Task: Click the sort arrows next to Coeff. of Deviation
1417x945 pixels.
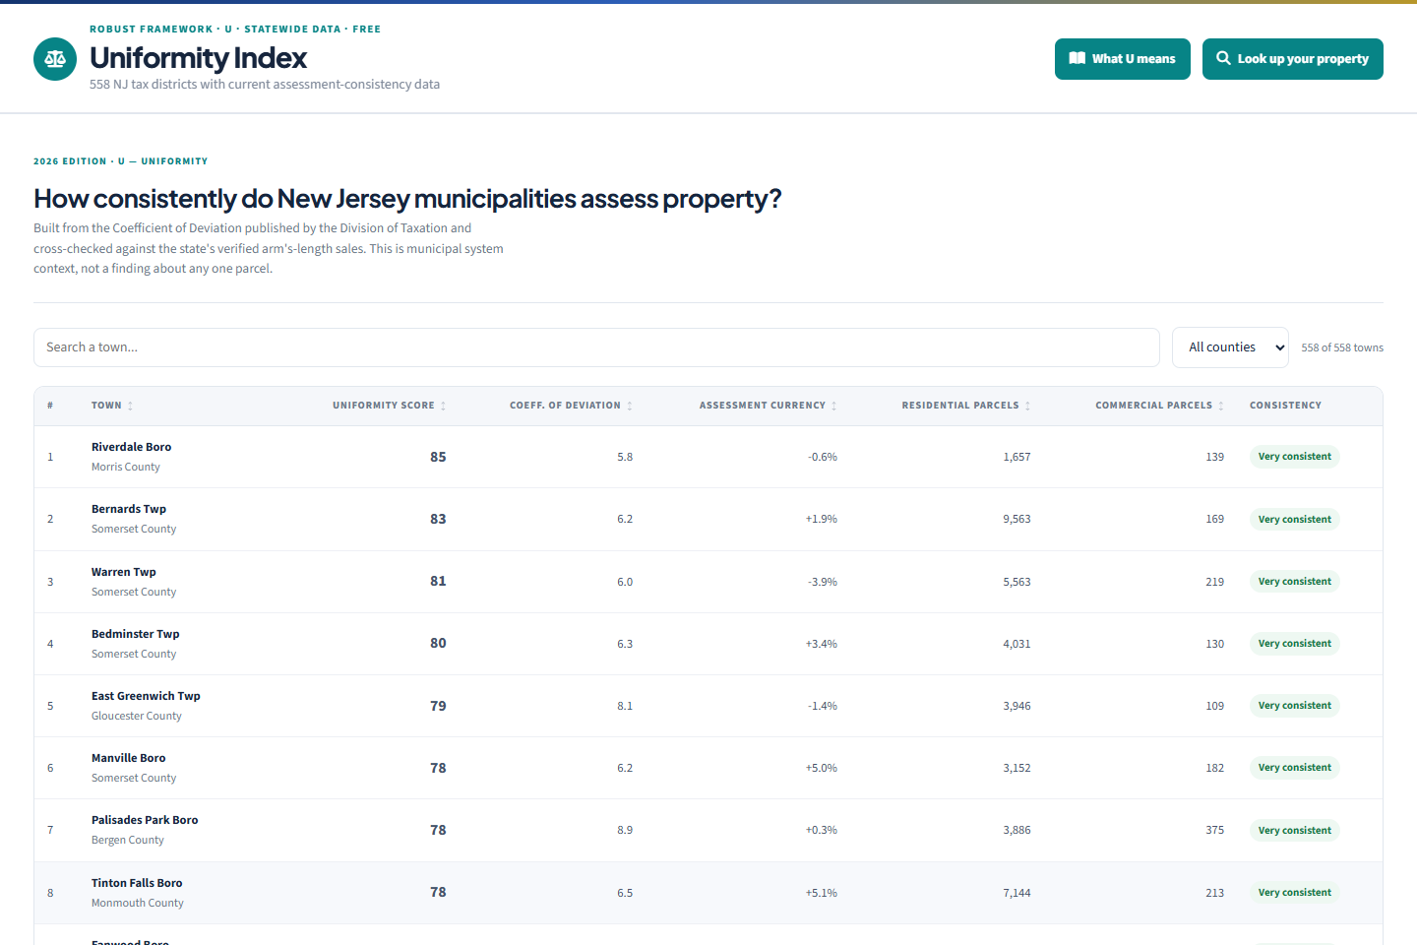Action: click(630, 406)
